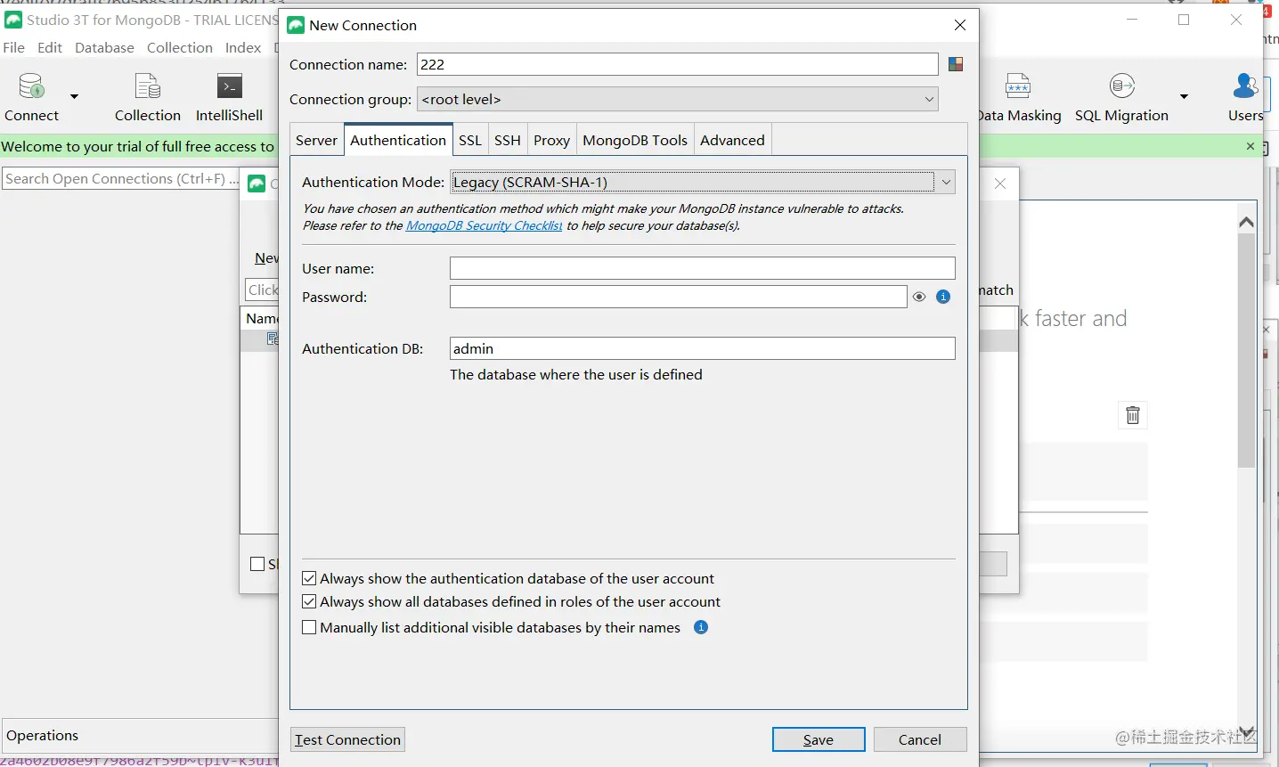Focus the User name field
The image size is (1279, 767).
(703, 268)
